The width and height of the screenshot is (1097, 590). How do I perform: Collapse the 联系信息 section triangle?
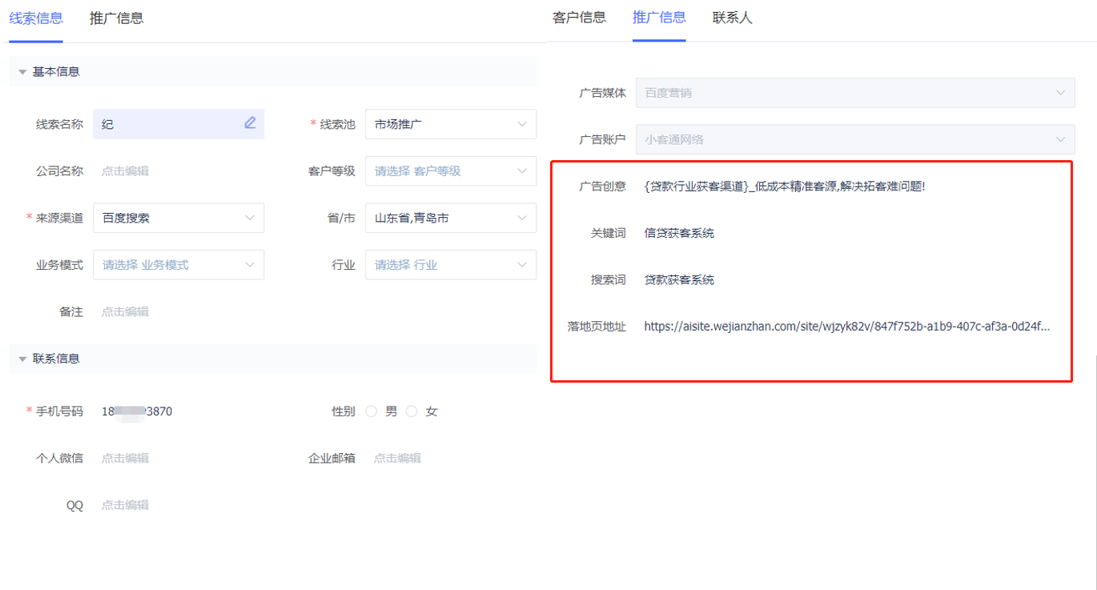(22, 359)
